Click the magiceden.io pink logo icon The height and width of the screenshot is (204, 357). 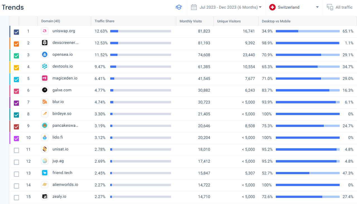(45, 78)
